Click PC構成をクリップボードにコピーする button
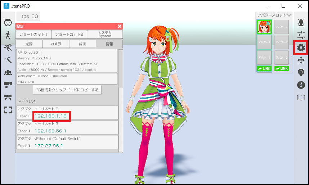The width and height of the screenshot is (309, 185). pyautogui.click(x=67, y=90)
